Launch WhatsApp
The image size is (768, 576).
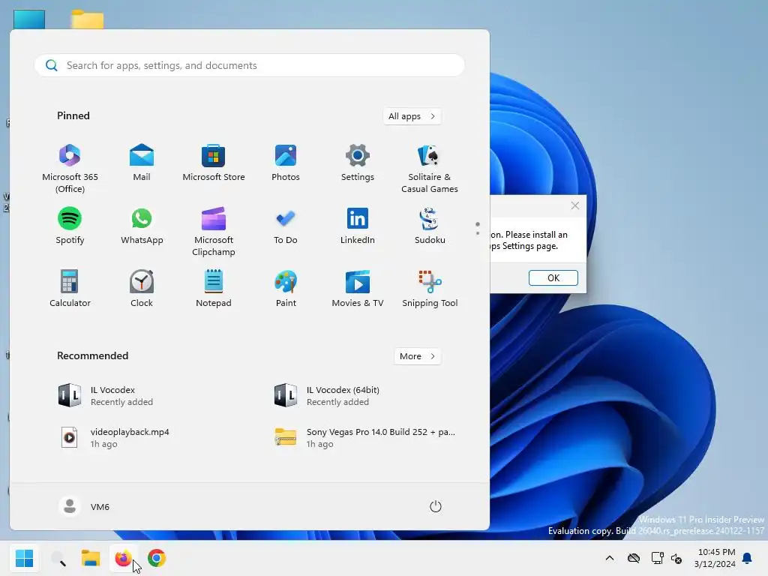(142, 226)
